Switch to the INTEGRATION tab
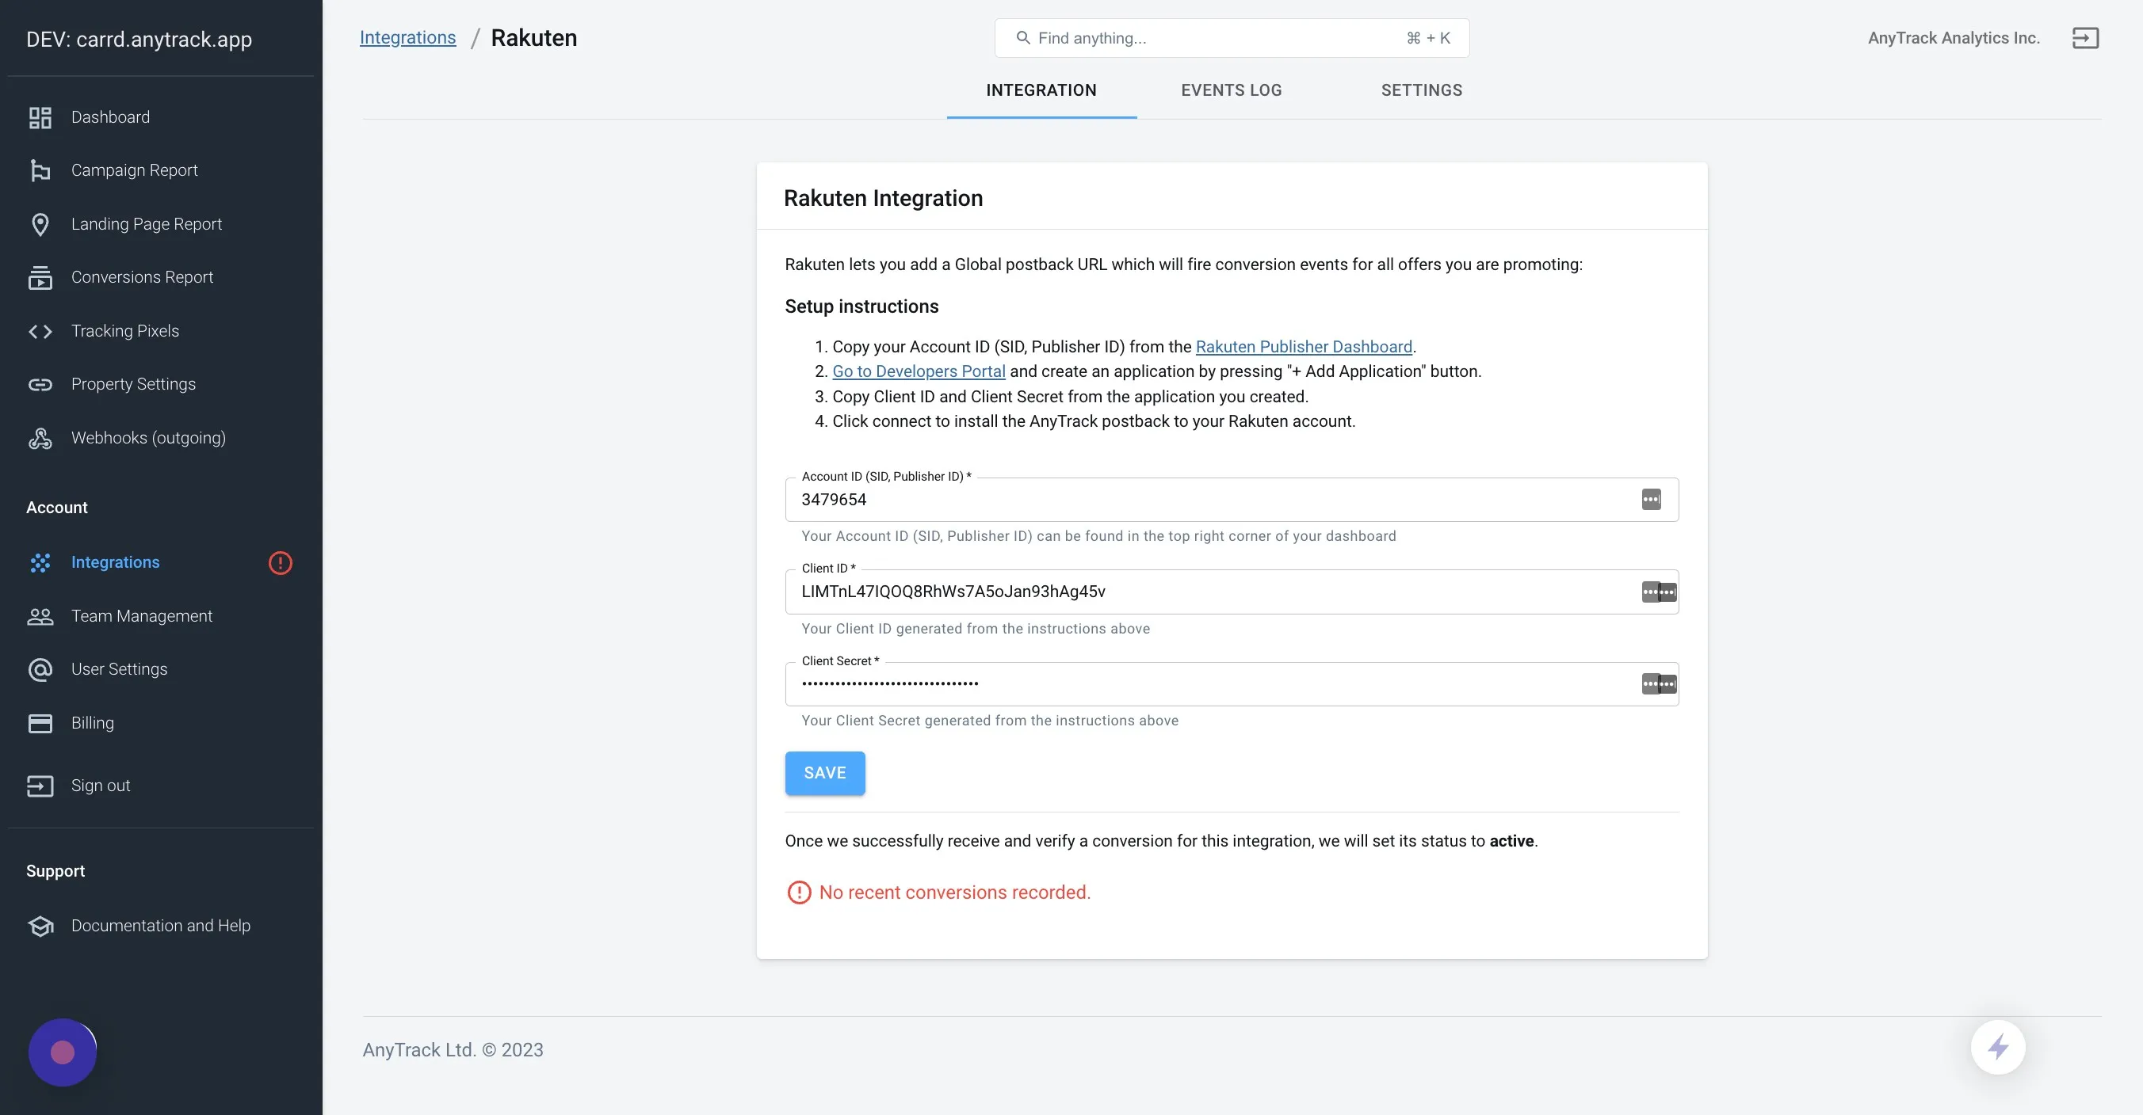Image resolution: width=2143 pixels, height=1115 pixels. [1041, 90]
